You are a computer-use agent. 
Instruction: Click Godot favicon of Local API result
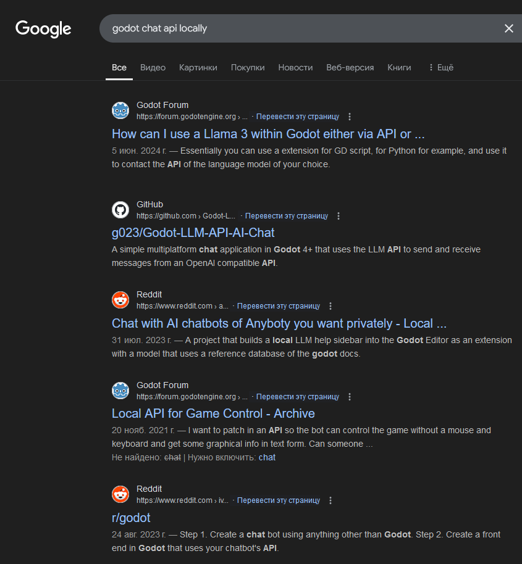(120, 391)
